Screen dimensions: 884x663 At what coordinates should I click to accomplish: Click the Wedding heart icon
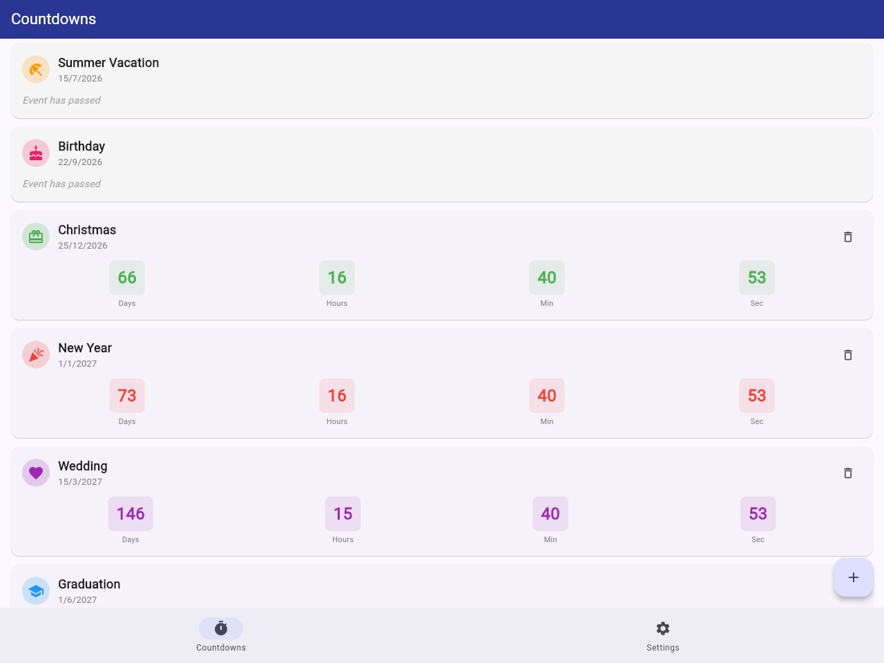point(36,473)
